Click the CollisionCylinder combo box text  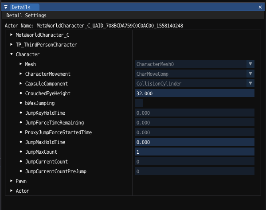pos(159,84)
